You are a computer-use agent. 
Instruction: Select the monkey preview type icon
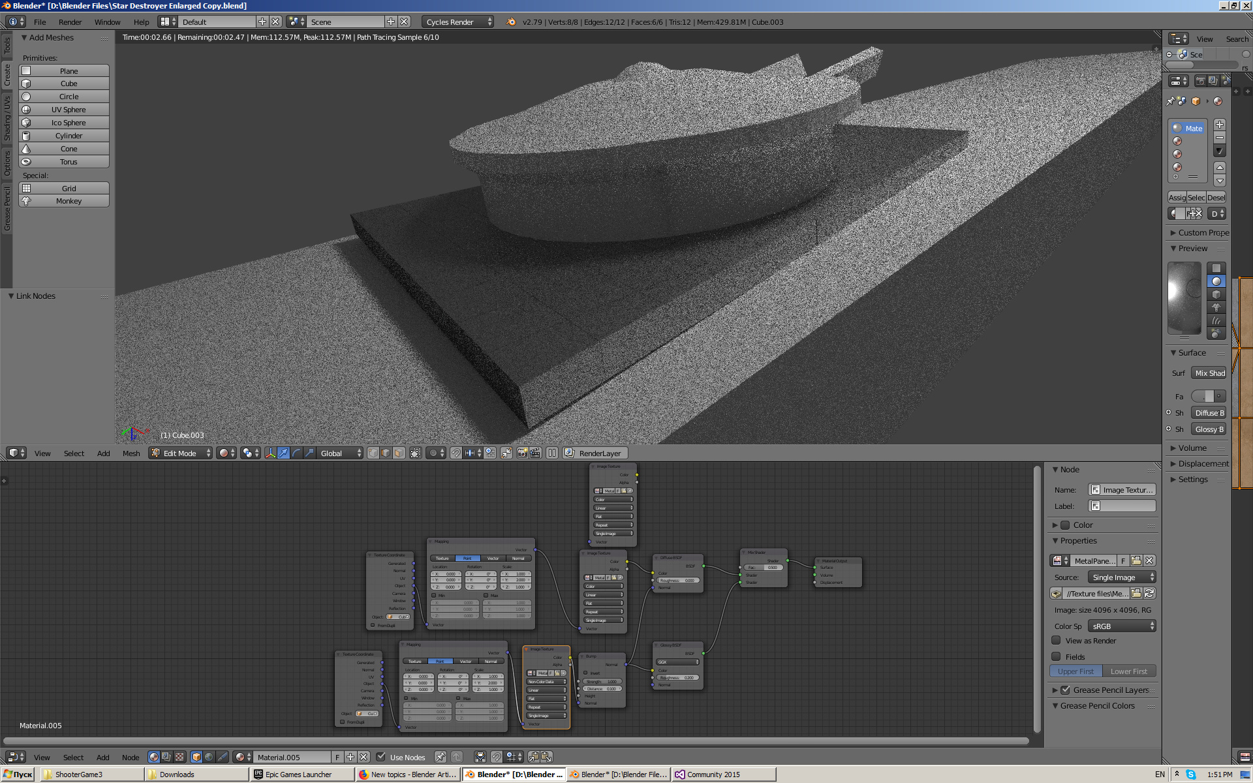pyautogui.click(x=1216, y=307)
